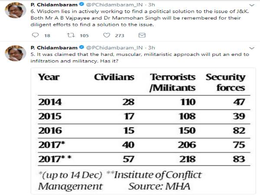Click the reply icon under first tweet
This screenshot has width=260, height=195.
click(36, 36)
